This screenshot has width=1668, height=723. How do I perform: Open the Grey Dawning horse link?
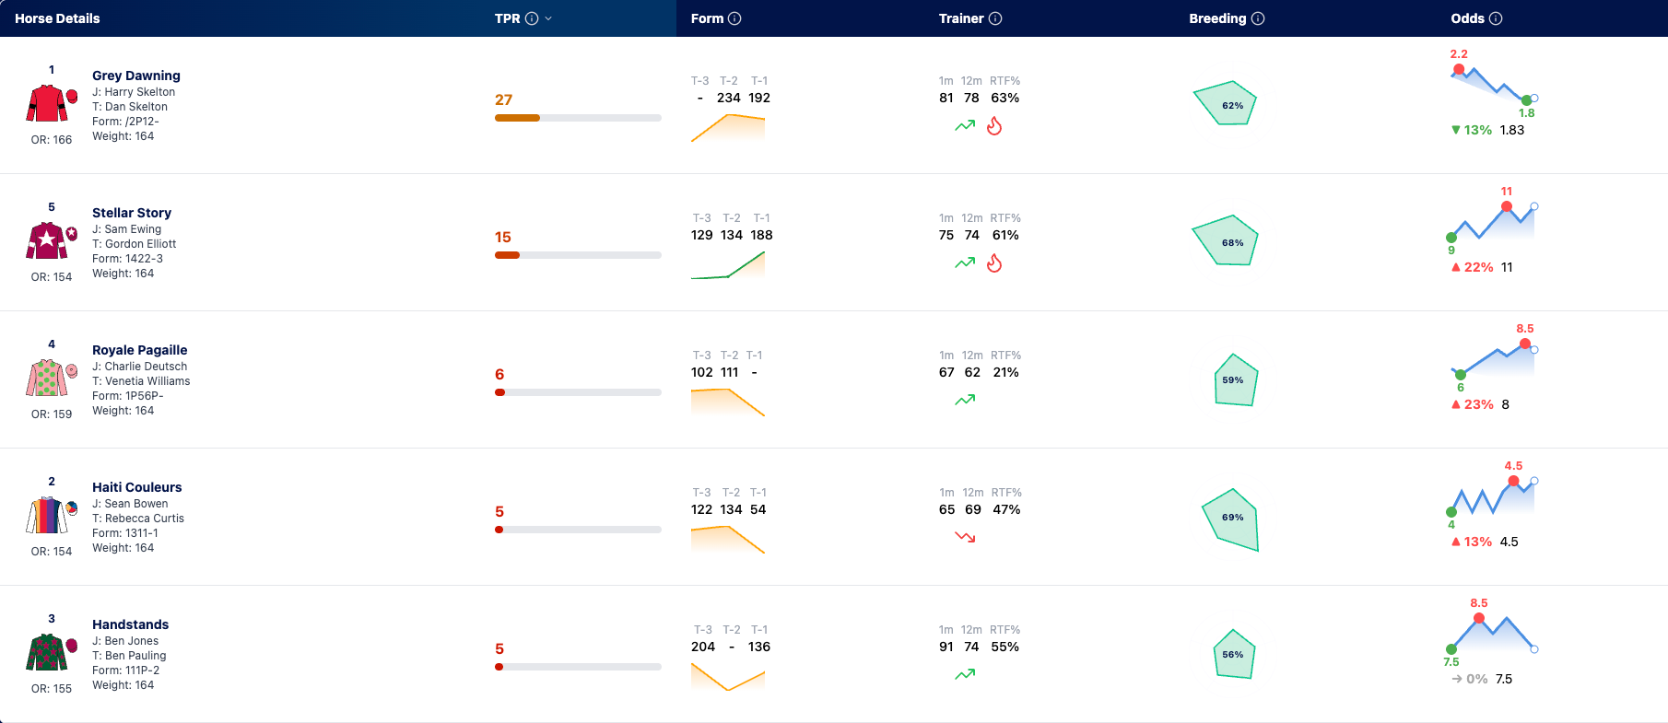click(136, 76)
